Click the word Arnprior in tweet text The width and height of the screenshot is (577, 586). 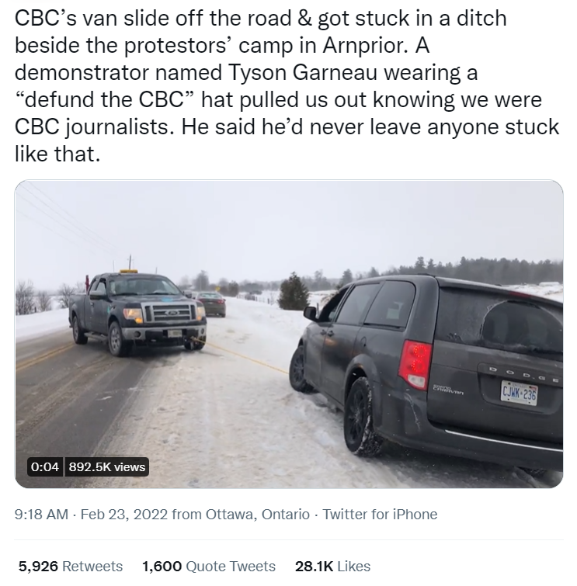[364, 45]
